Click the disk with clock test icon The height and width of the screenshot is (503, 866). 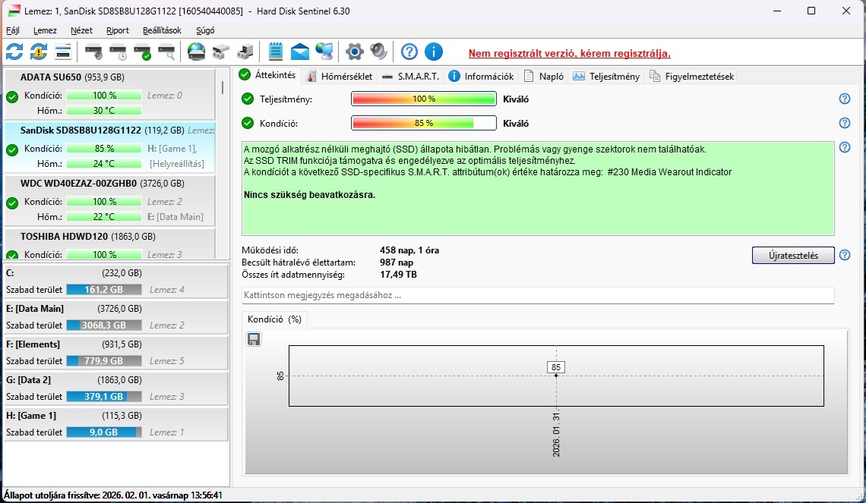click(118, 52)
